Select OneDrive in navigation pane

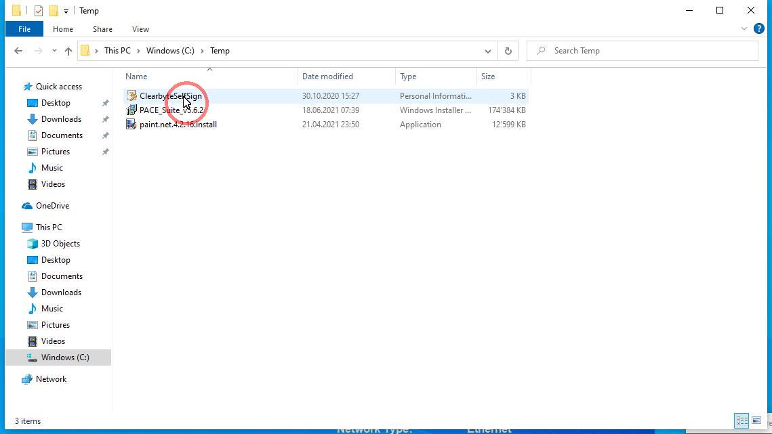coord(52,206)
